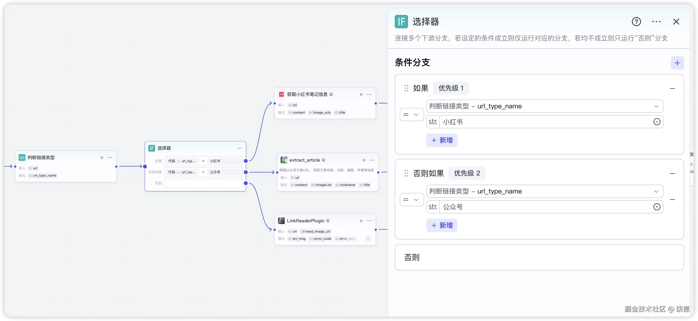698x321 pixels.
Task: Click 新增 under the 否则如果 condition
Action: (442, 225)
